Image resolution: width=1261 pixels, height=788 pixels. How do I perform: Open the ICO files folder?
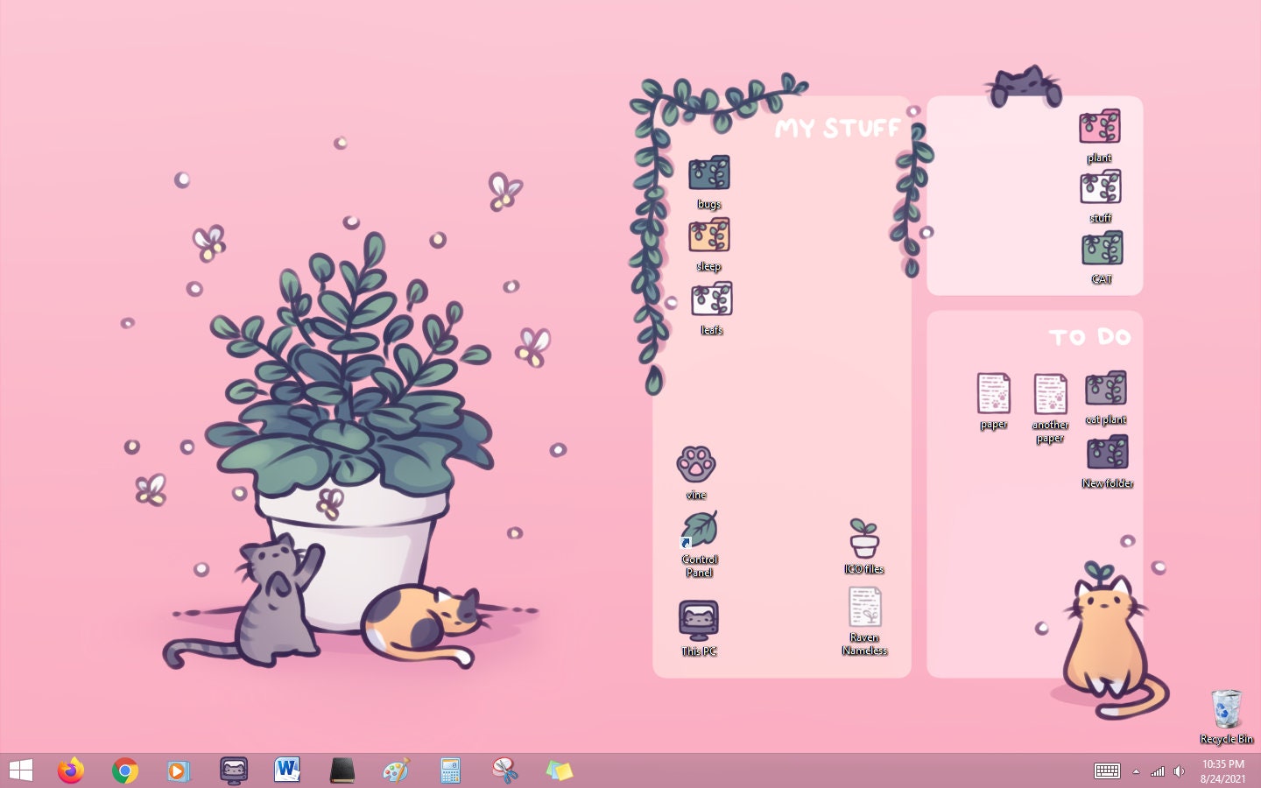point(863,536)
